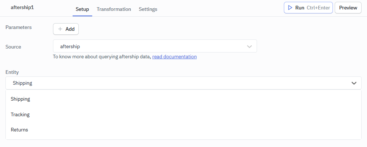Click the Parameters label
Image resolution: width=367 pixels, height=147 pixels.
[19, 27]
